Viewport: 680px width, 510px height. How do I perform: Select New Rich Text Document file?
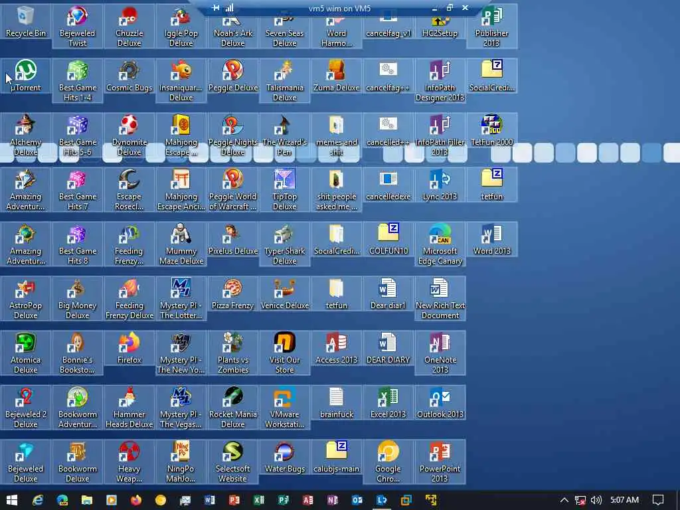[440, 298]
